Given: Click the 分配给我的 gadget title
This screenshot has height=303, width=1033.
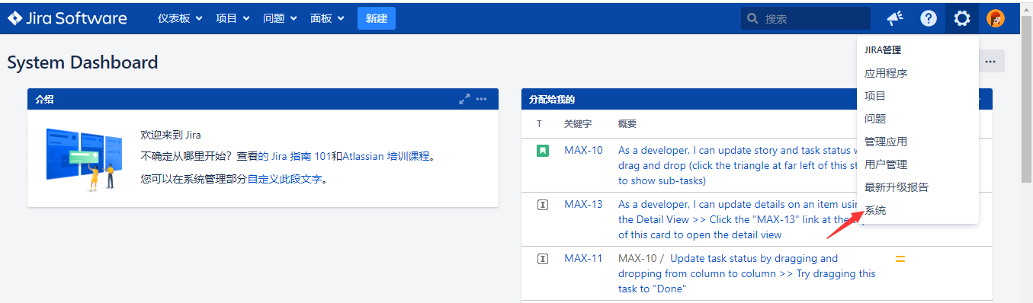Looking at the screenshot, I should (x=551, y=99).
